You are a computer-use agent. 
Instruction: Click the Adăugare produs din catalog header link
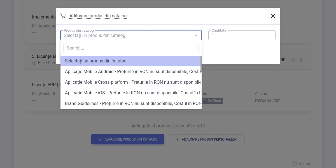[x=98, y=16]
